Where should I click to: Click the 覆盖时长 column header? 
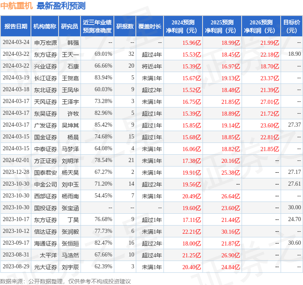(x=150, y=26)
